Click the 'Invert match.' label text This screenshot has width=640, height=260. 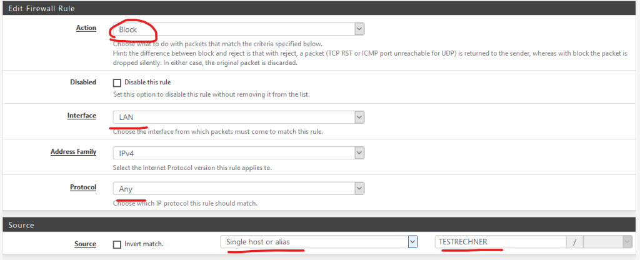[144, 244]
